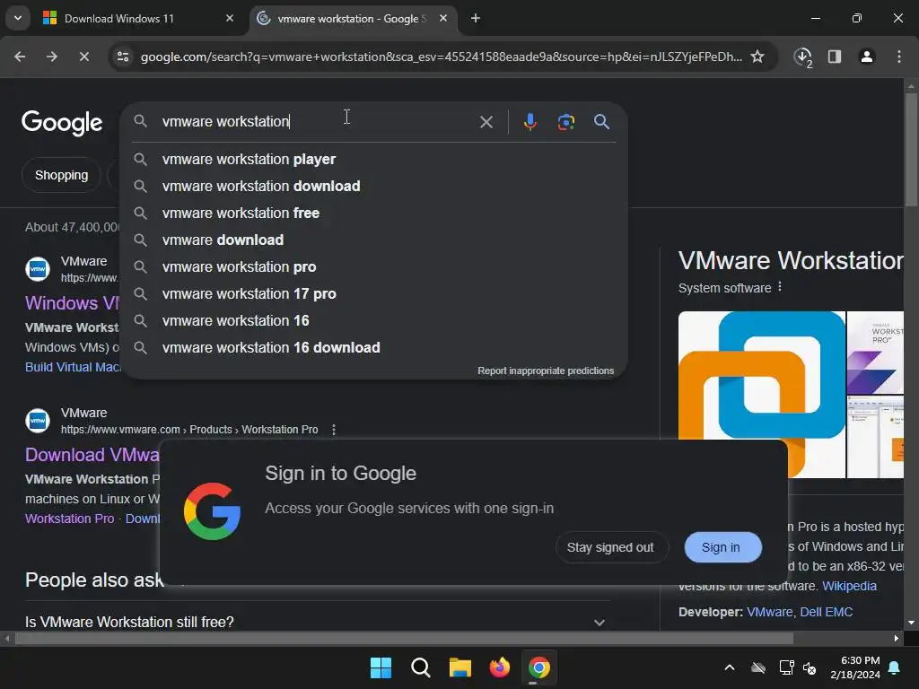The width and height of the screenshot is (919, 689).
Task: Click the Google logo
Action: (x=62, y=122)
